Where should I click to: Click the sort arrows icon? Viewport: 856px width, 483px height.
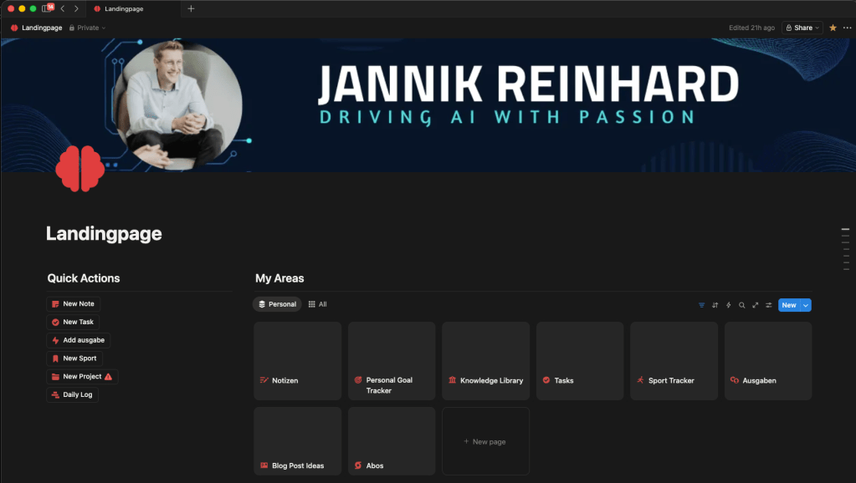[715, 305]
